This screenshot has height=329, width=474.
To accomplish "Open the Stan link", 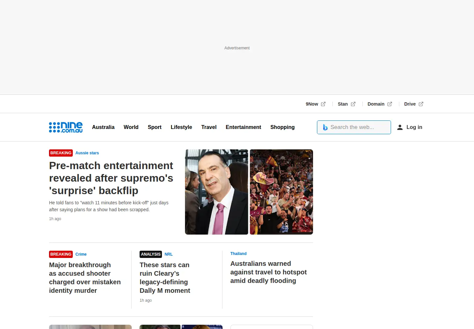I will (x=343, y=104).
